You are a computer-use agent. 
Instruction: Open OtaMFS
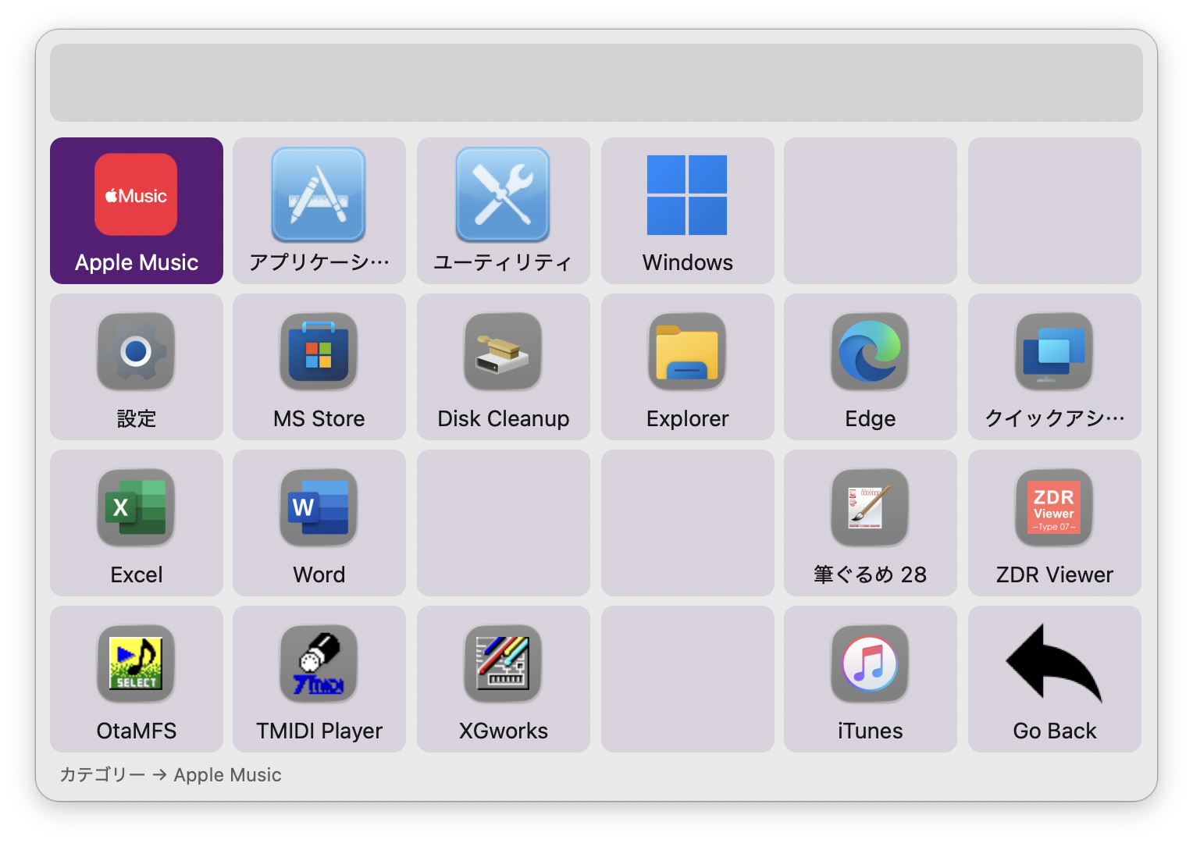point(137,679)
